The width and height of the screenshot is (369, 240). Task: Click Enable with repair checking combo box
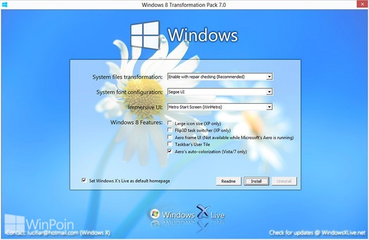(220, 77)
